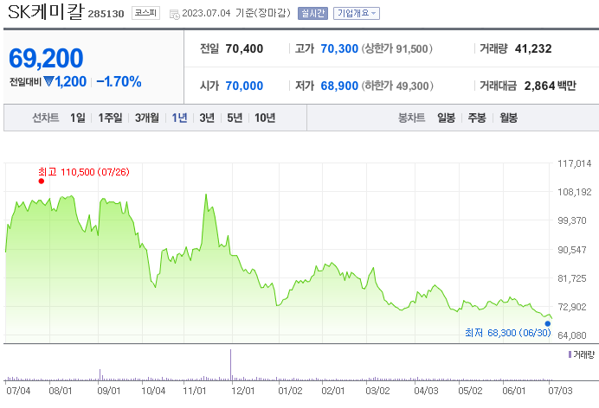Click the 거래량 volume legend
The width and height of the screenshot is (599, 408).
coord(582,354)
